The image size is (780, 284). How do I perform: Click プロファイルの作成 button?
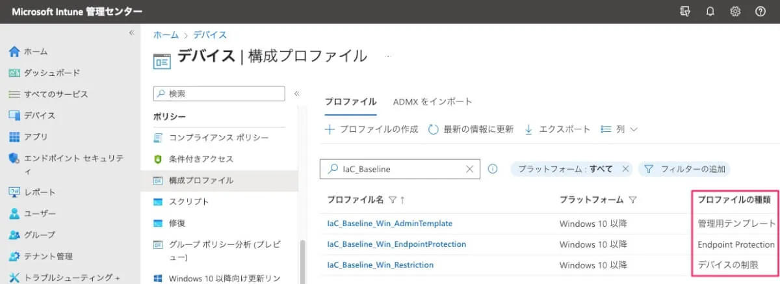point(371,129)
